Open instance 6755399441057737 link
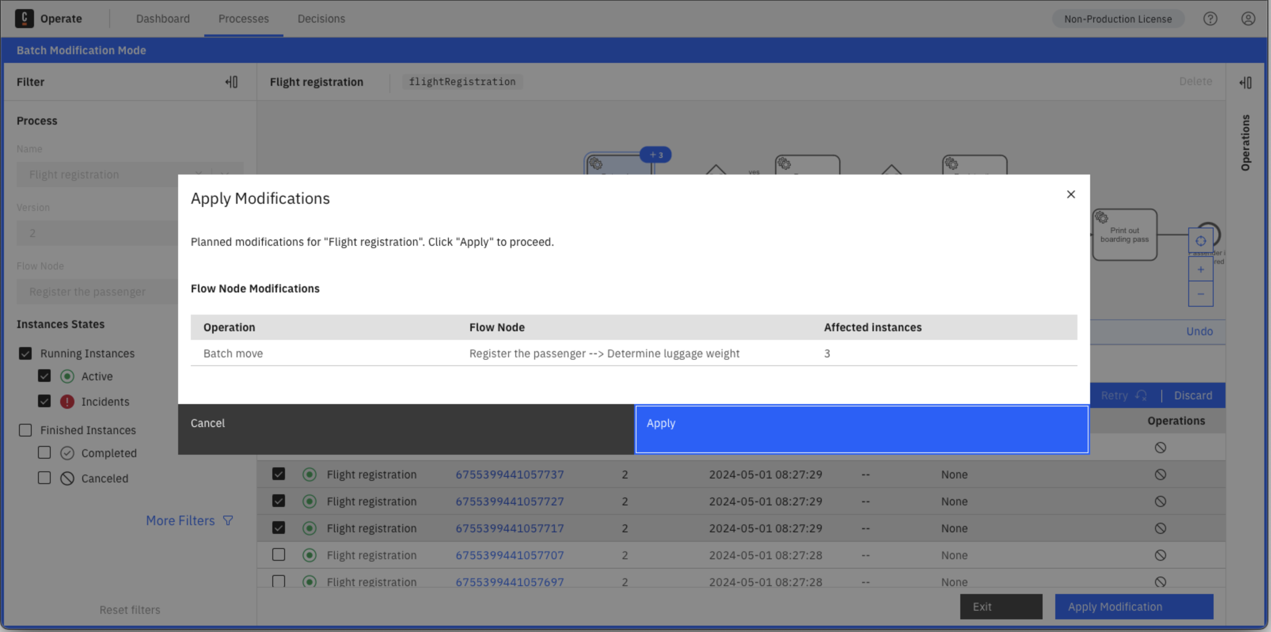The image size is (1271, 632). (x=509, y=474)
